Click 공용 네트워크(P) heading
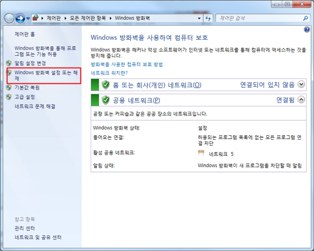The width and height of the screenshot is (314, 251). [136, 100]
